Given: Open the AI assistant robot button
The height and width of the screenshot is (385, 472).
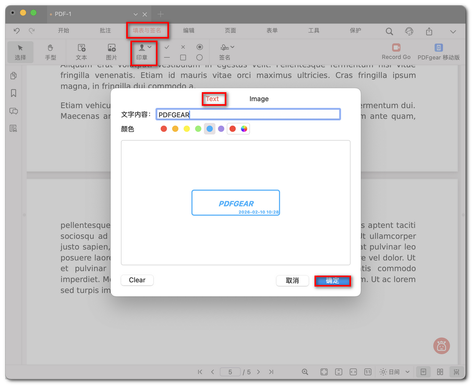Looking at the screenshot, I should point(441,346).
